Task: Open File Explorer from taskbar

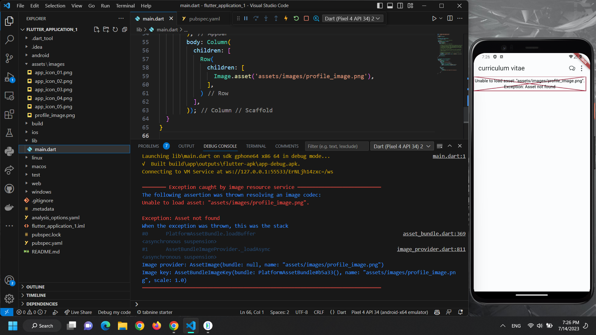Action: pos(123,326)
